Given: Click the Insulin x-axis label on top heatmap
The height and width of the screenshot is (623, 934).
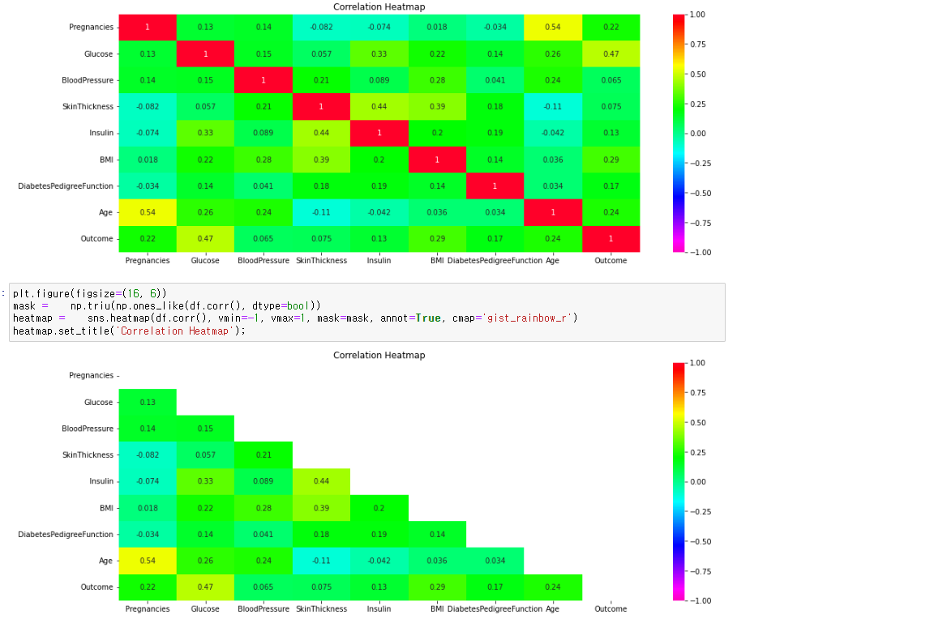Looking at the screenshot, I should [379, 261].
